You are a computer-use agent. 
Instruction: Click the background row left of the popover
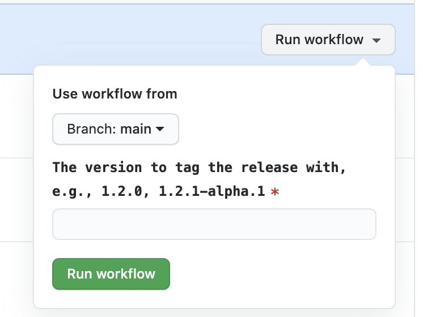point(16,199)
